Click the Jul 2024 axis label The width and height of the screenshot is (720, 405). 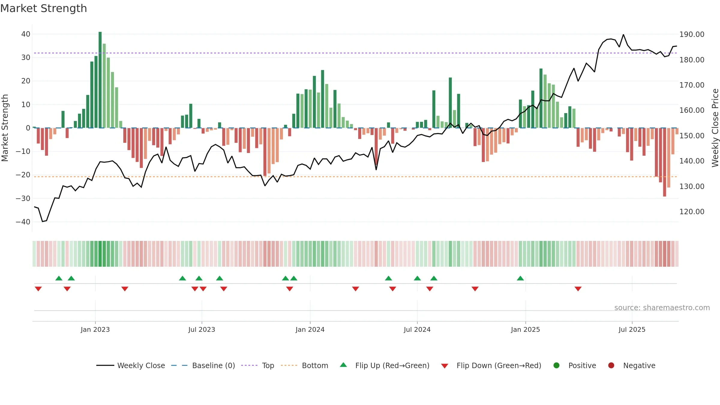417,329
